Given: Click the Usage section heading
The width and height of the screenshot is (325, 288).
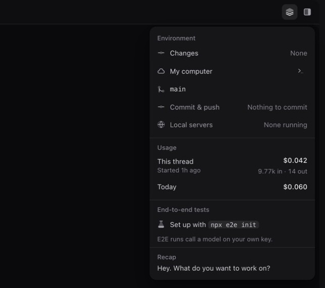Looking at the screenshot, I should pos(167,148).
